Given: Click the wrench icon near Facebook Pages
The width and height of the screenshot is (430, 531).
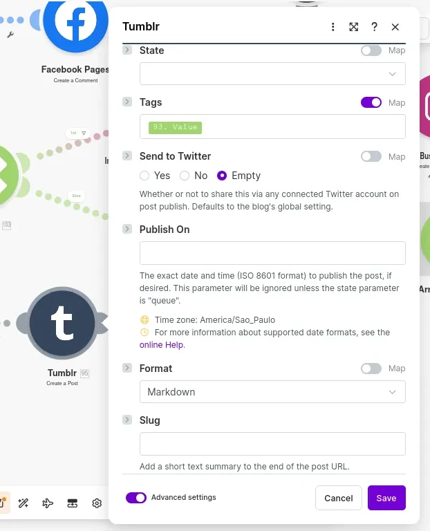Looking at the screenshot, I should 10,33.
